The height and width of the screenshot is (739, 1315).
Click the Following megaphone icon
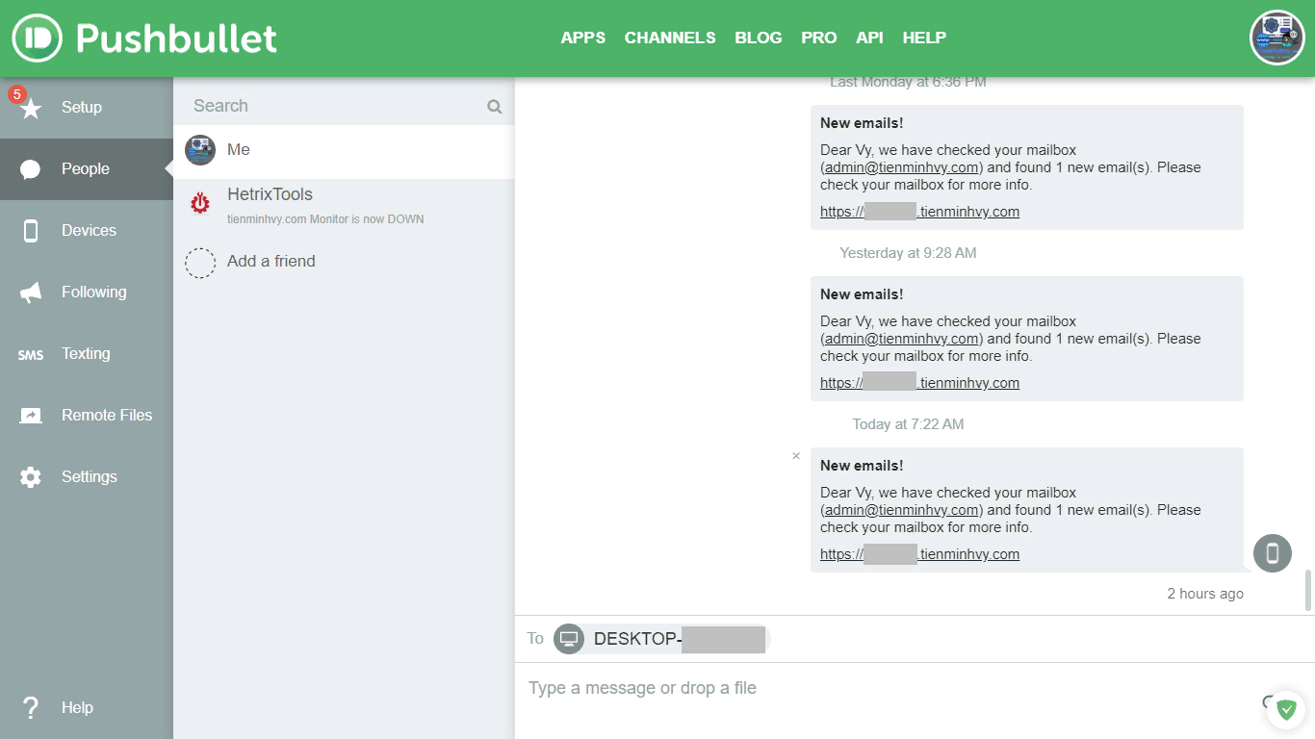(31, 293)
